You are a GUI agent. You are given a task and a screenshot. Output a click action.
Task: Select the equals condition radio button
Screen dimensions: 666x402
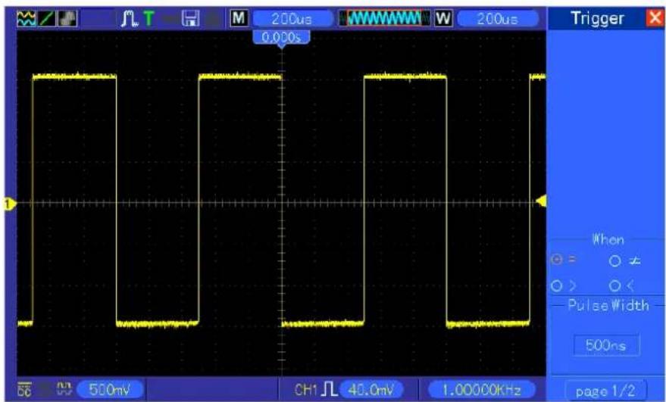[556, 260]
